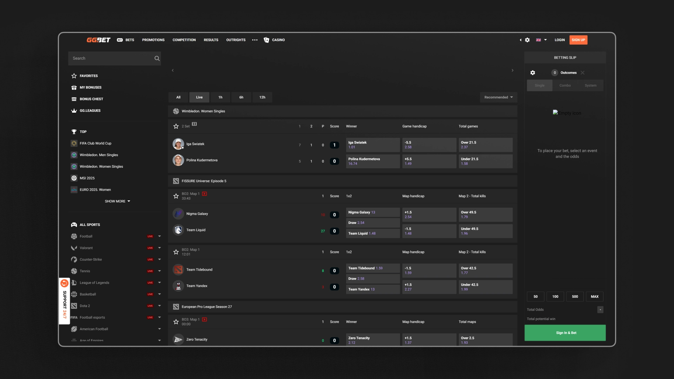Screen dimensions: 674x379
Task: Clear outcomes with the X icon
Action: pyautogui.click(x=582, y=73)
